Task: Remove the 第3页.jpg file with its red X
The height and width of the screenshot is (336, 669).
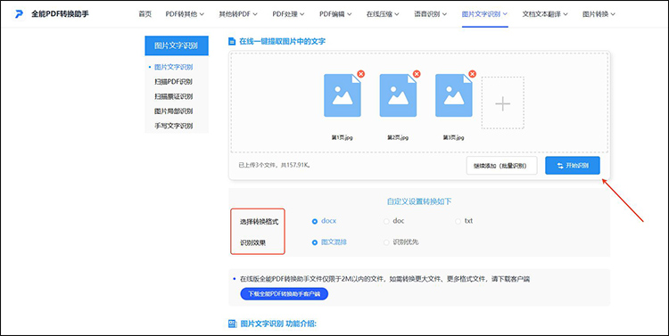Action: [472, 74]
